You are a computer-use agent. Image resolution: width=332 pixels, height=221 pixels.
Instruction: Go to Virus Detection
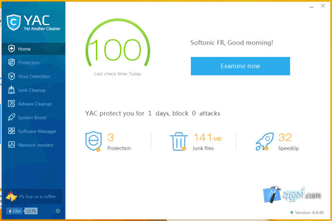point(34,76)
